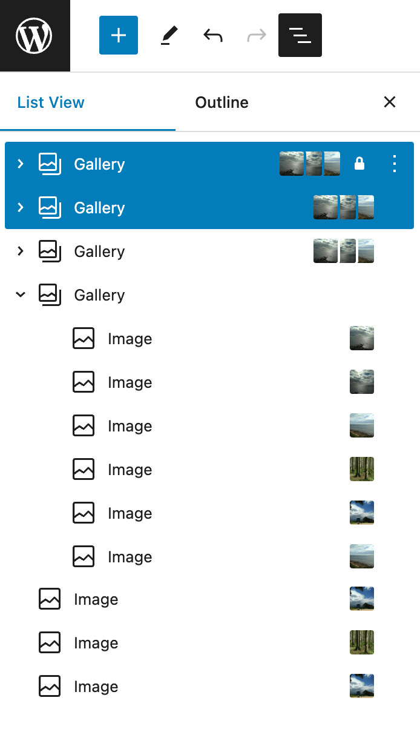Screen dimensions: 420x749
Task: Click the lock icon on first Gallery
Action: click(x=359, y=164)
